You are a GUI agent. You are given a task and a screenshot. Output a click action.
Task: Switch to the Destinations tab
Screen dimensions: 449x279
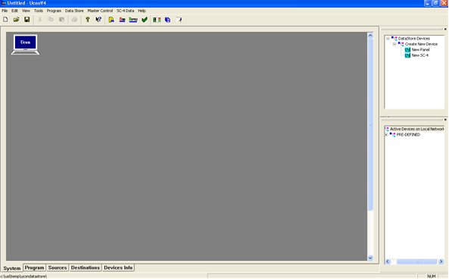click(x=86, y=268)
